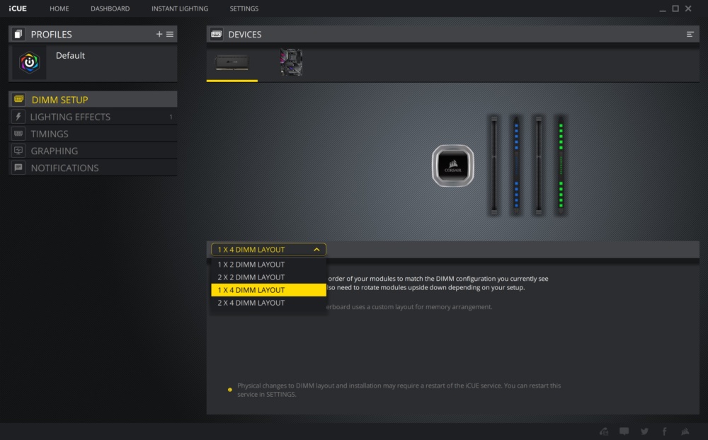Select the blue-lit DIMM module
This screenshot has height=440, width=708.
[x=517, y=165]
